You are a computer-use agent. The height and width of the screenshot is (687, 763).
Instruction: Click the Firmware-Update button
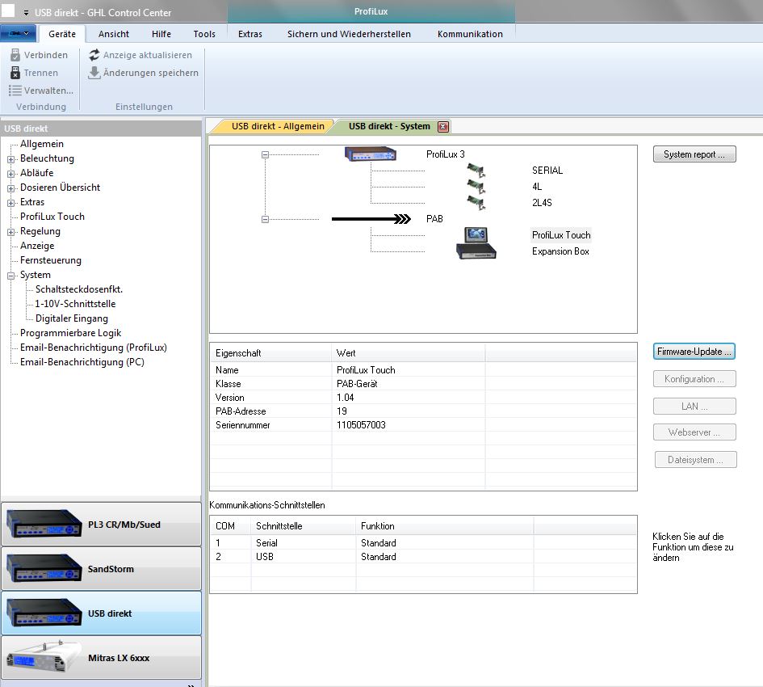(x=694, y=352)
